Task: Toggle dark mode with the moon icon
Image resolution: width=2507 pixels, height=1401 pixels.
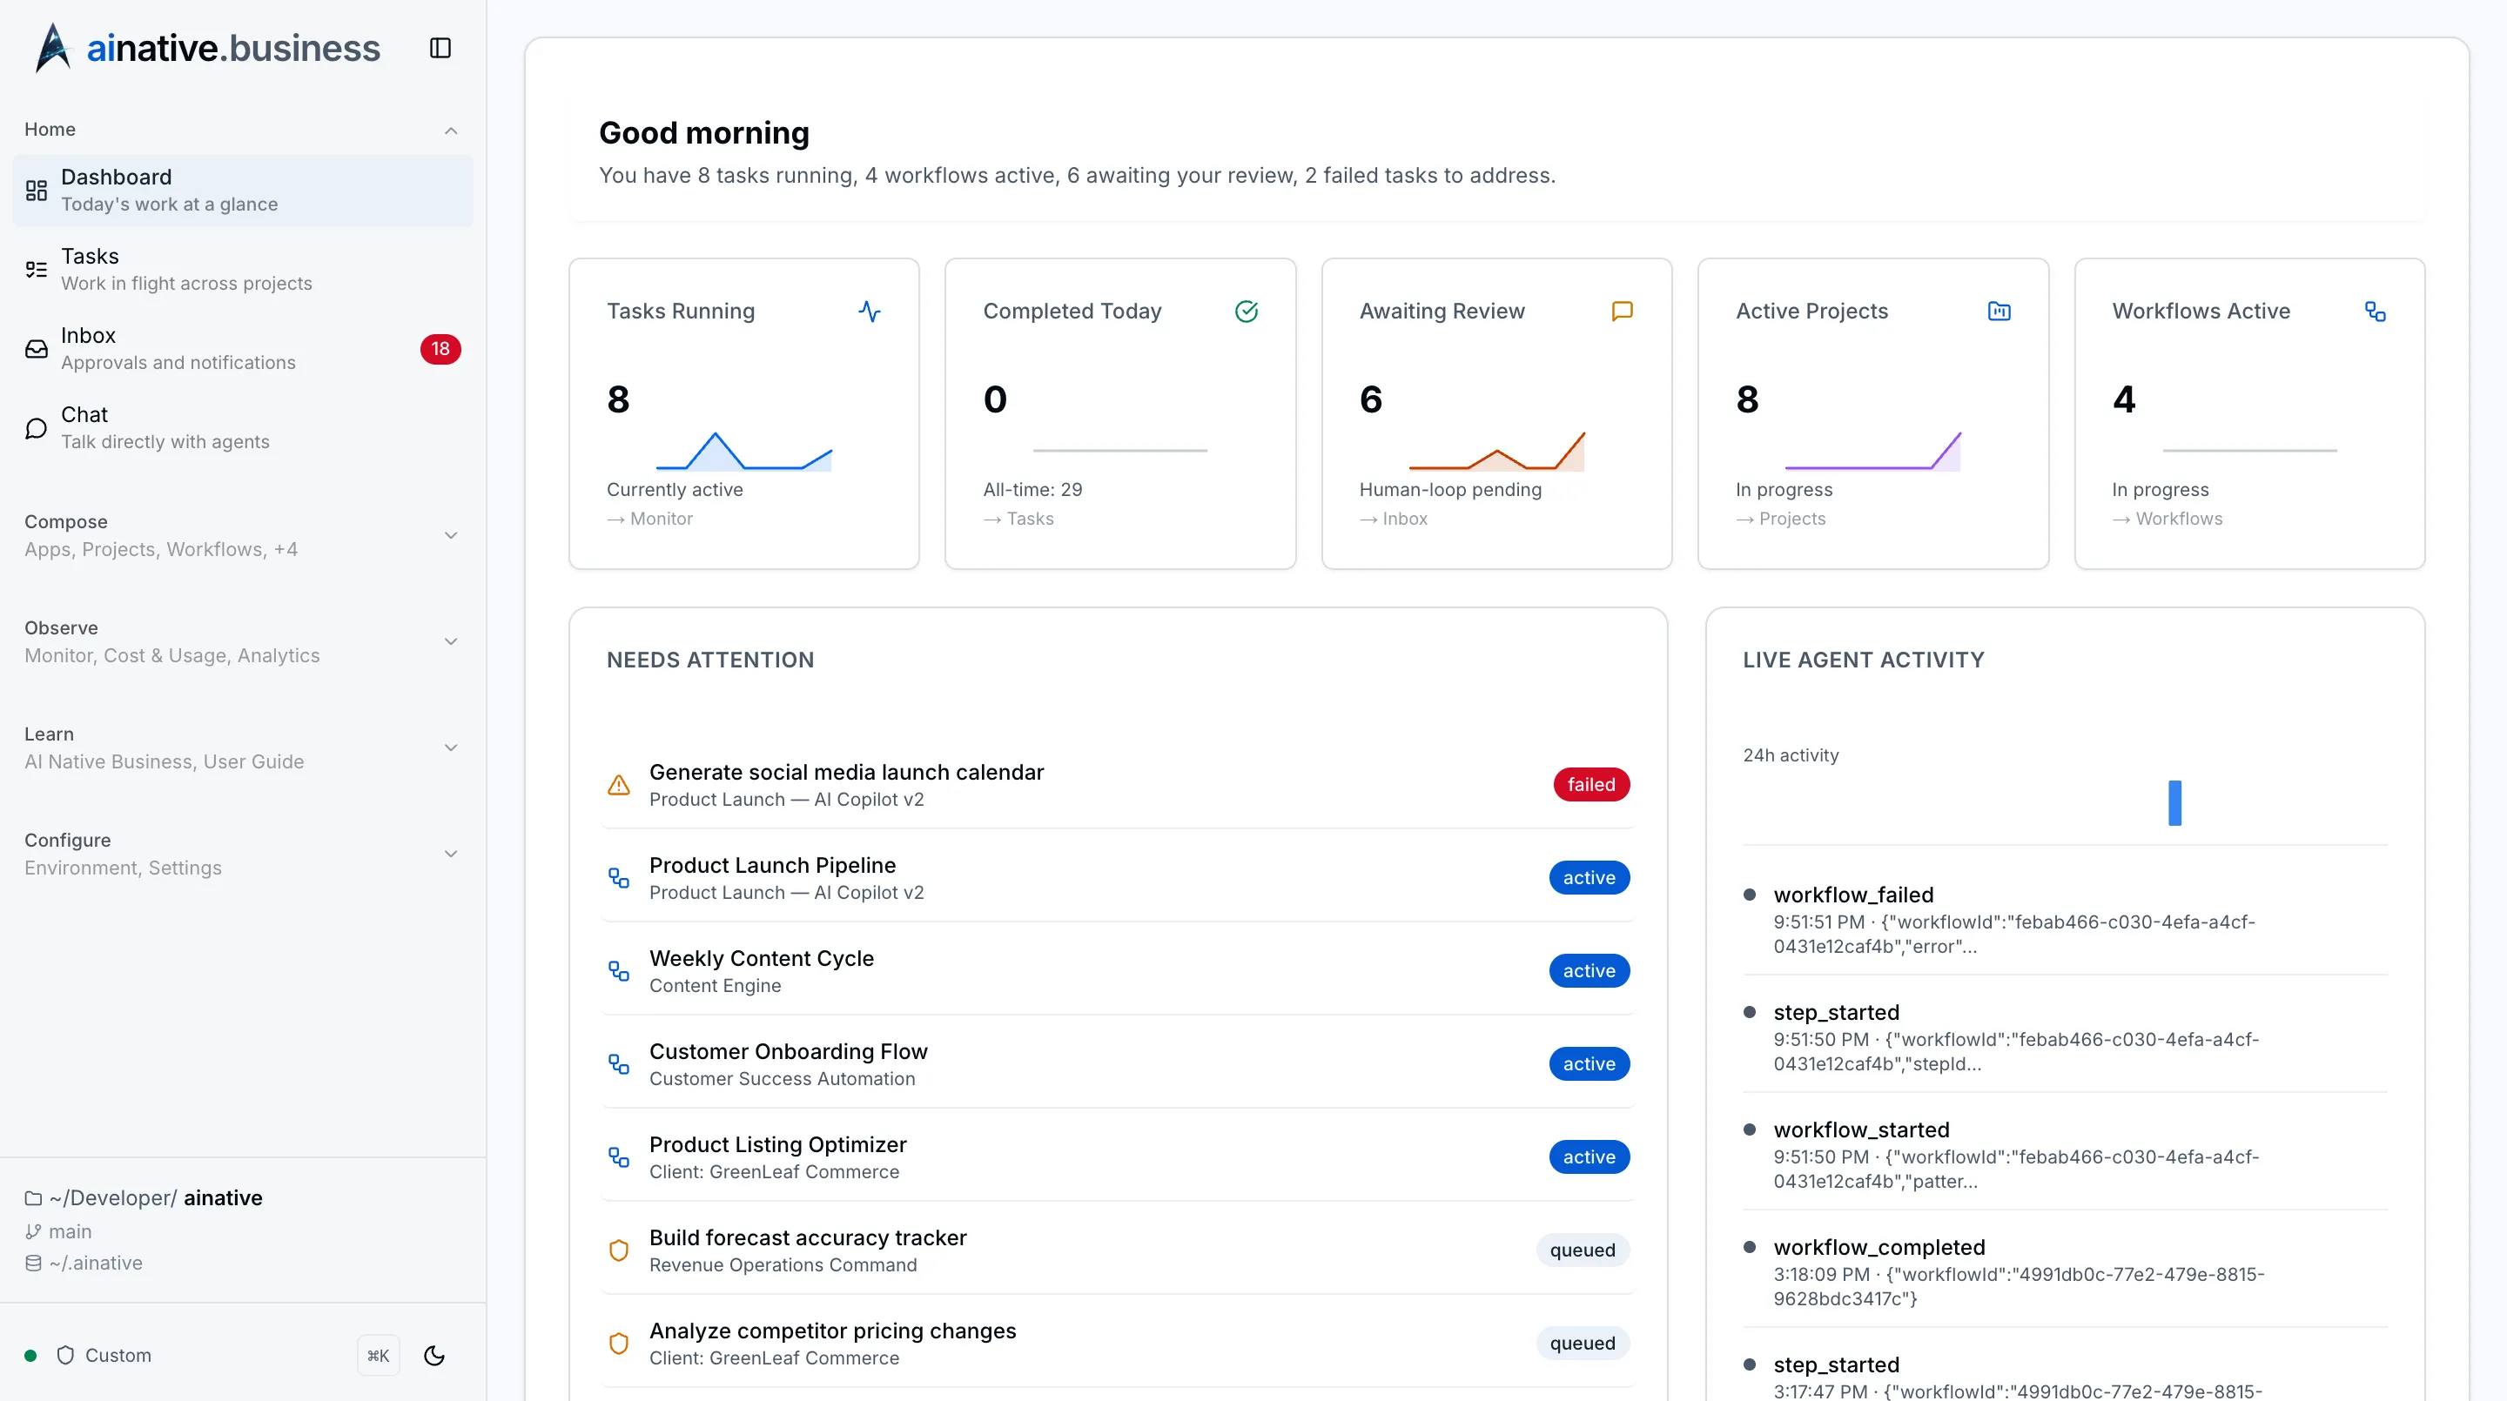Action: coord(434,1355)
